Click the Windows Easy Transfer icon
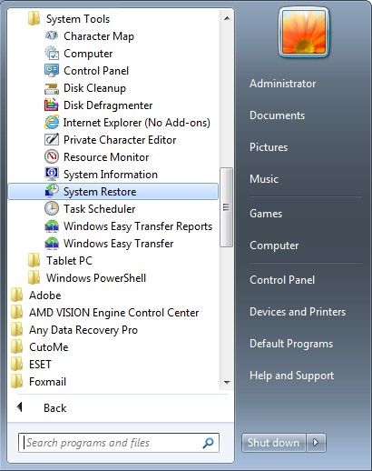 52,244
